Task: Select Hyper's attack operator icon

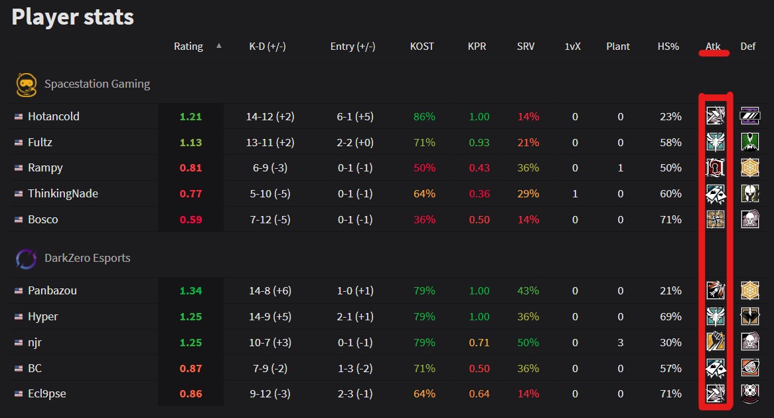Action: [716, 316]
